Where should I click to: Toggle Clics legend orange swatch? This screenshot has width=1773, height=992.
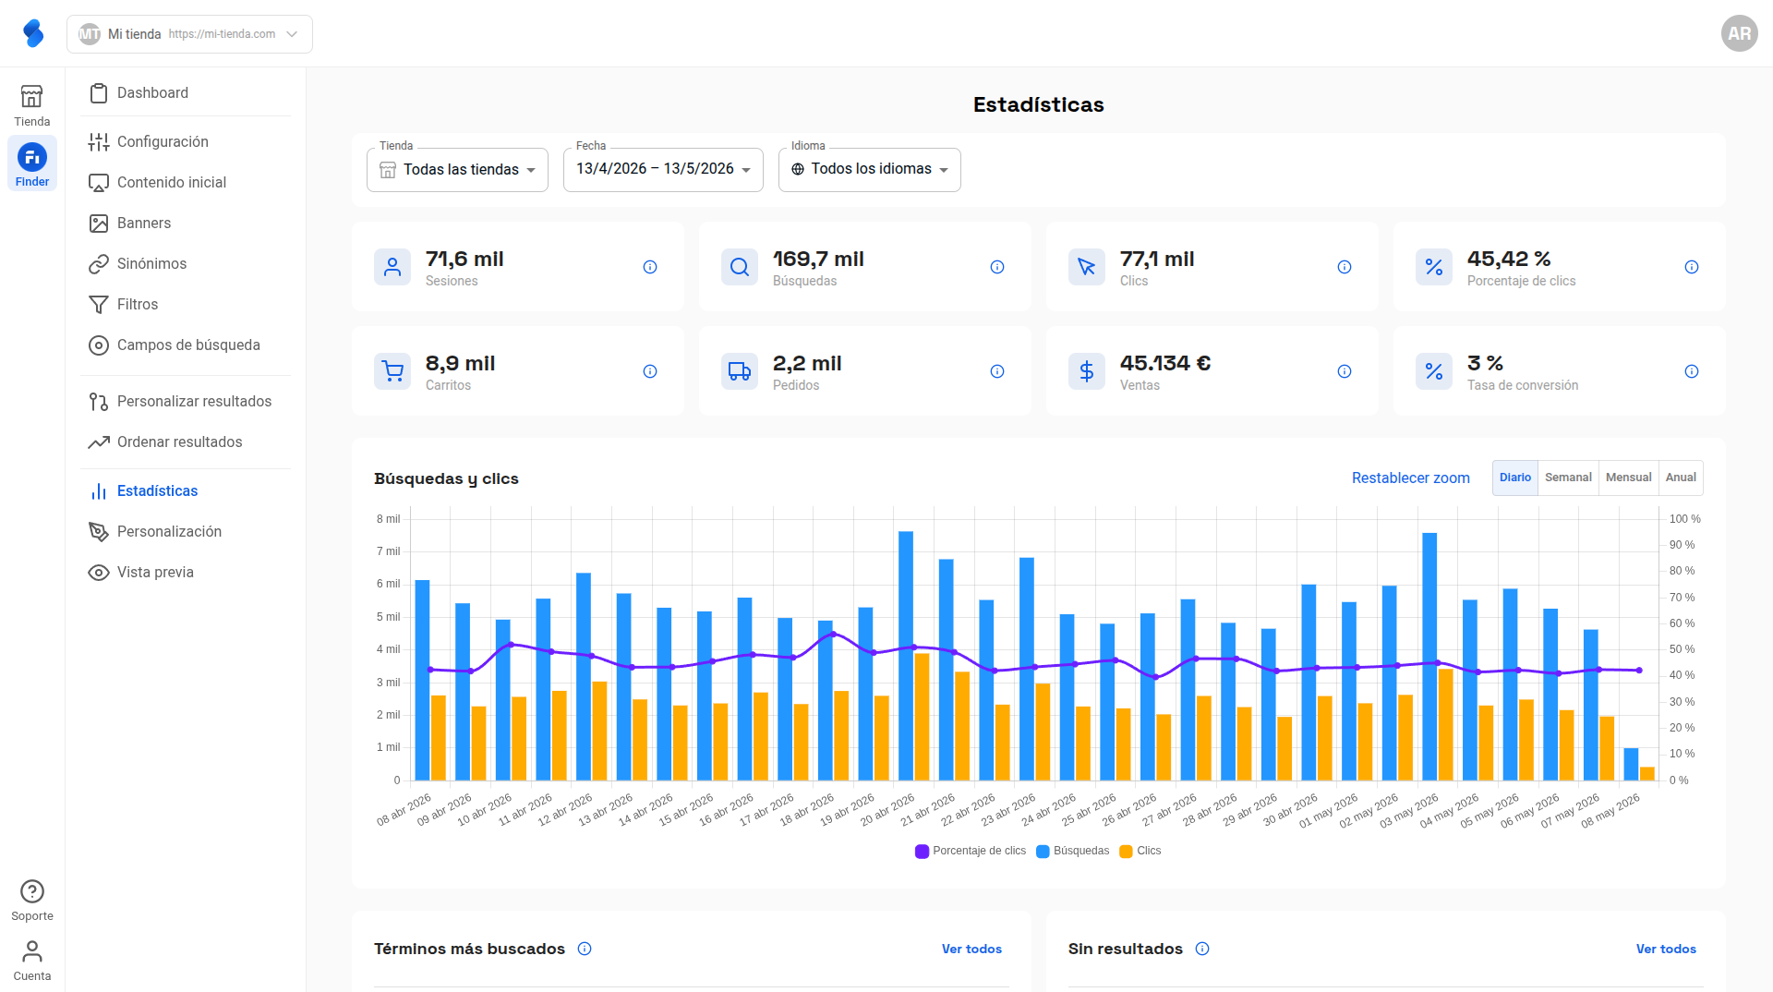pos(1126,852)
